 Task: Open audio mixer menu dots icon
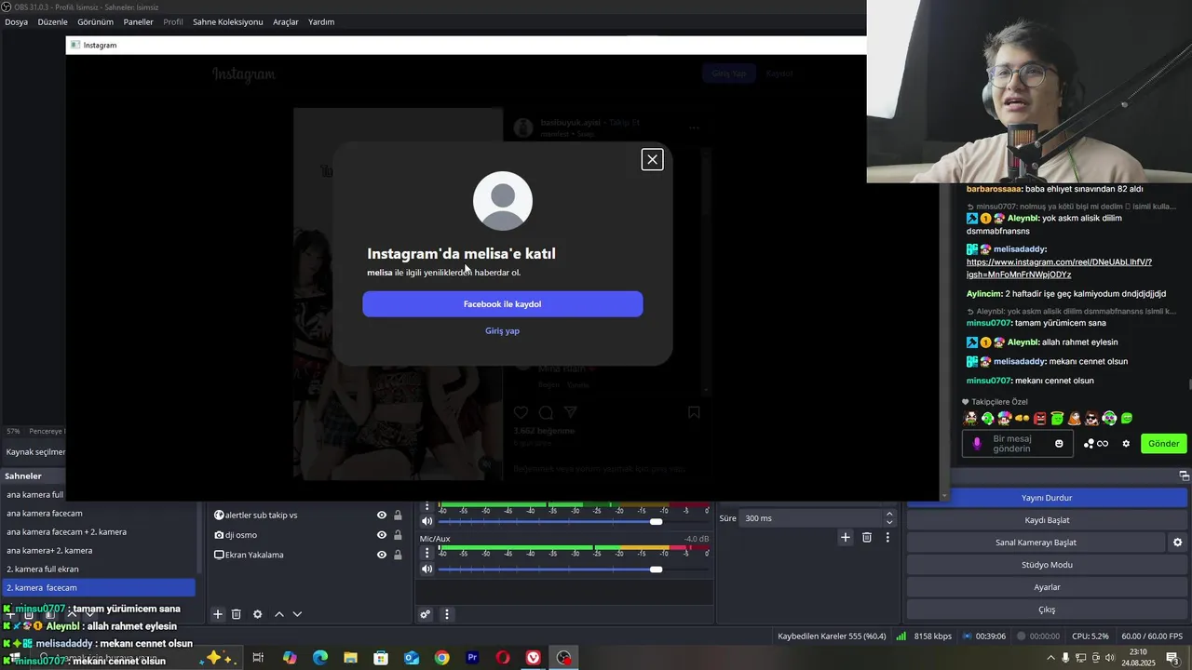[x=447, y=614]
